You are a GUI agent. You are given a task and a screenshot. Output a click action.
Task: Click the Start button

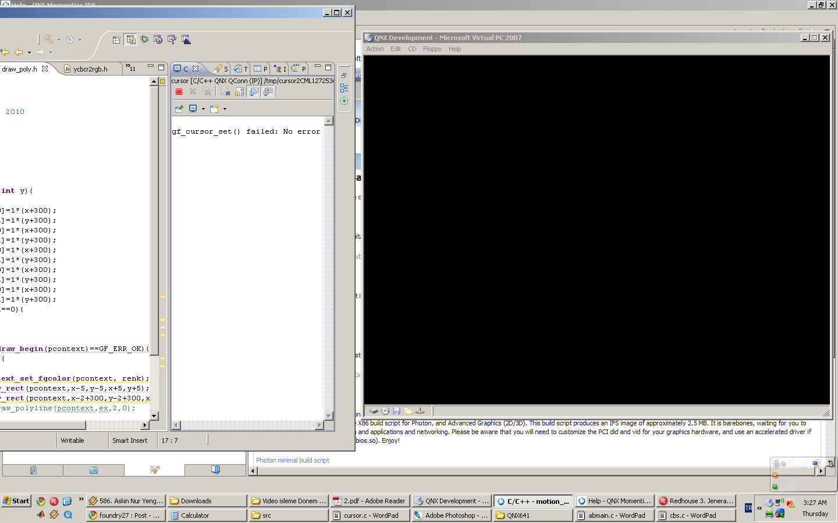click(x=16, y=501)
